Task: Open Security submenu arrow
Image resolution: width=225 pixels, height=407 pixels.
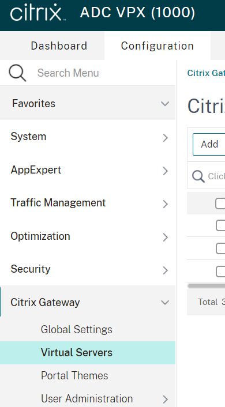Action: coord(165,270)
